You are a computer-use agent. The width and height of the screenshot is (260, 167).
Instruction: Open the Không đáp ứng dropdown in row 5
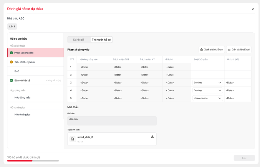[x=207, y=98]
